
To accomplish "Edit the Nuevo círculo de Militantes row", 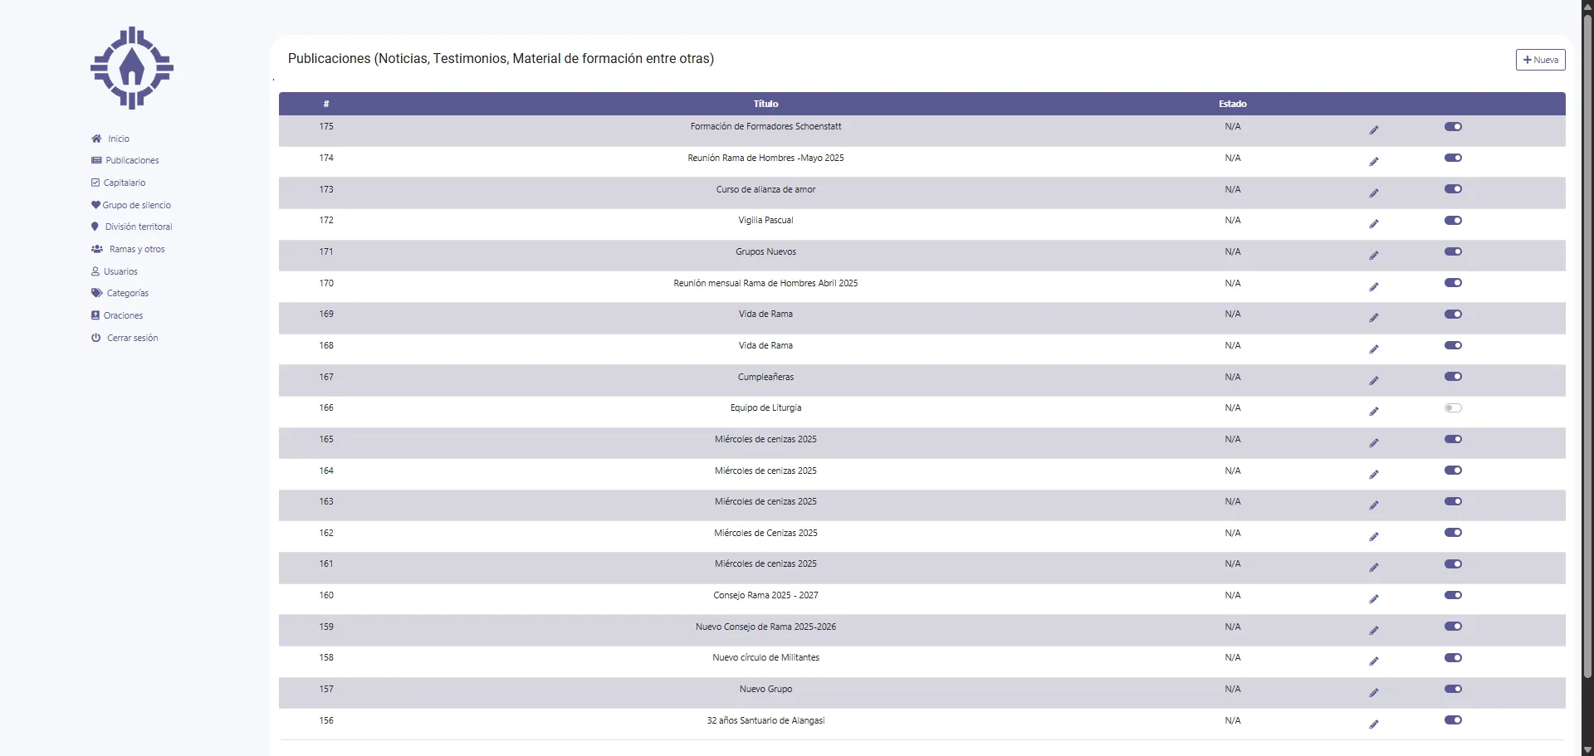I will click(1373, 661).
